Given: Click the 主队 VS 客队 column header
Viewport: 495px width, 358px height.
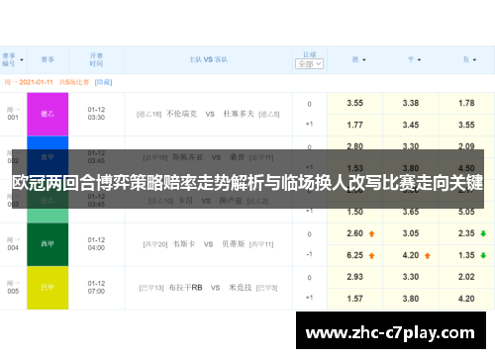Looking at the screenshot, I should (208, 59).
